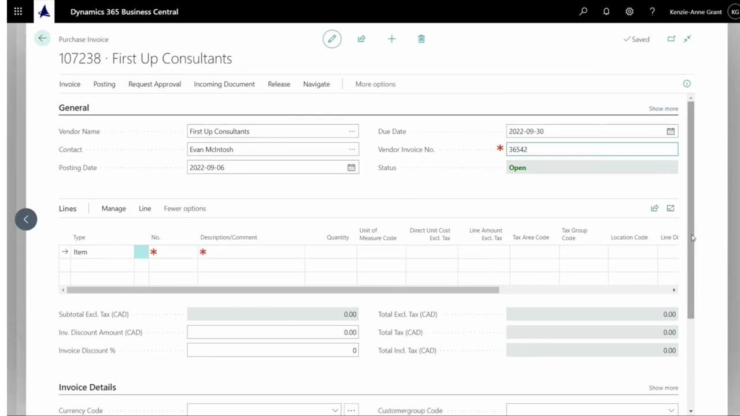Open the Invoice menu
The width and height of the screenshot is (740, 416).
[69, 84]
